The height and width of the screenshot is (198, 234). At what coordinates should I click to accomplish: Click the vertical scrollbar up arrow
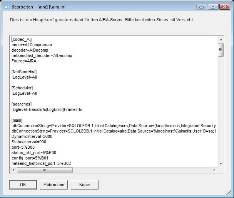pyautogui.click(x=221, y=40)
